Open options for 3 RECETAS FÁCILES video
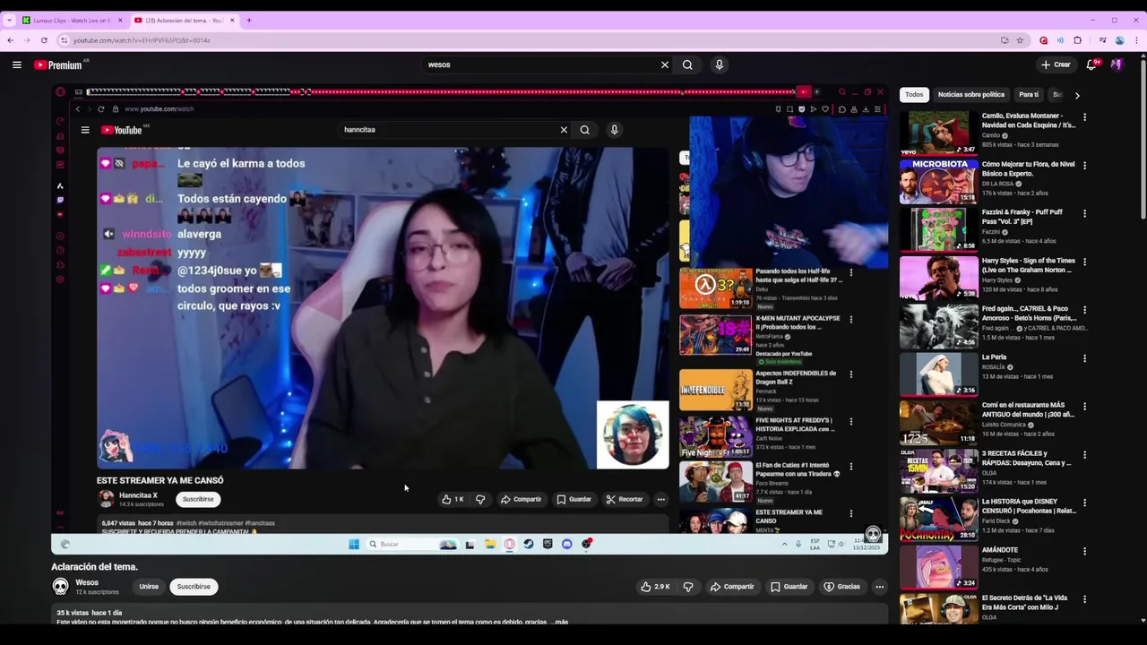The height and width of the screenshot is (645, 1147). click(x=1084, y=455)
